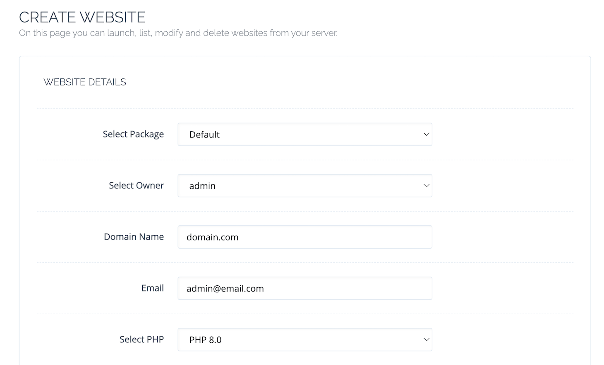Click the Default package value
This screenshot has height=365, width=604.
[x=204, y=134]
